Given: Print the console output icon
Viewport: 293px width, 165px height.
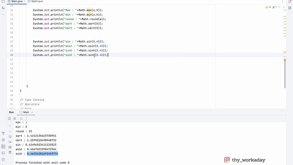Looking at the screenshot, I should (x=10, y=147).
